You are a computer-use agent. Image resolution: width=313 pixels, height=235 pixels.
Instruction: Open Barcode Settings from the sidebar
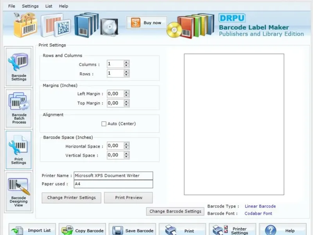18,67
